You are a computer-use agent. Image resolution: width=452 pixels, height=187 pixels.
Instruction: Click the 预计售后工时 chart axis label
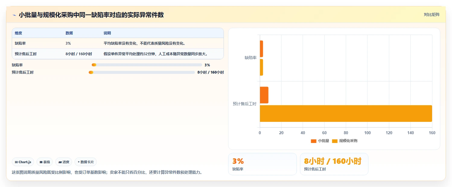[x=244, y=104]
